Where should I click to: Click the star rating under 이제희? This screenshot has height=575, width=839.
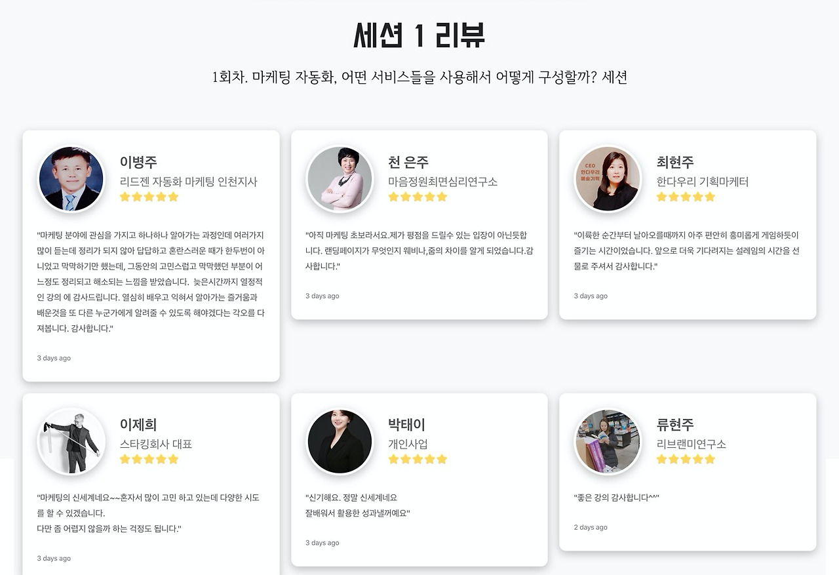[149, 459]
